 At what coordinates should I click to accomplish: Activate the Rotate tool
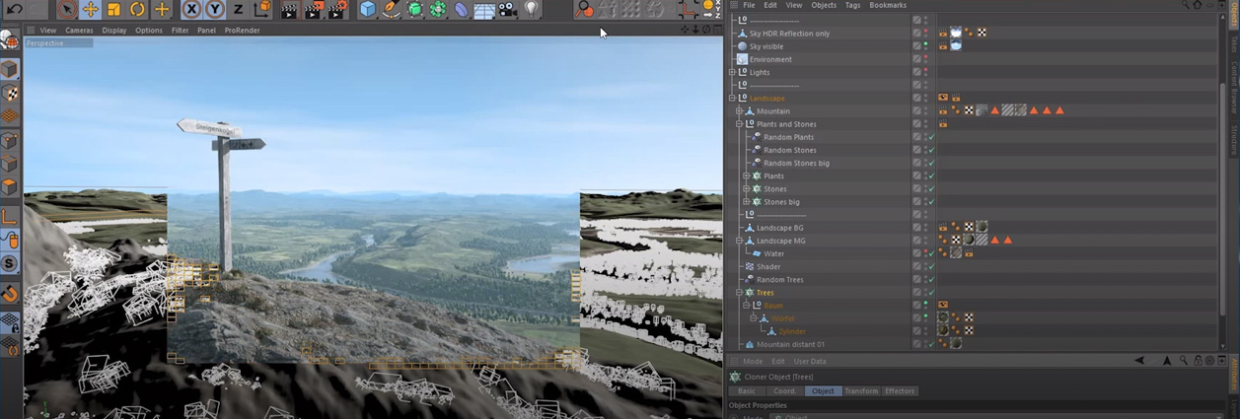137,9
